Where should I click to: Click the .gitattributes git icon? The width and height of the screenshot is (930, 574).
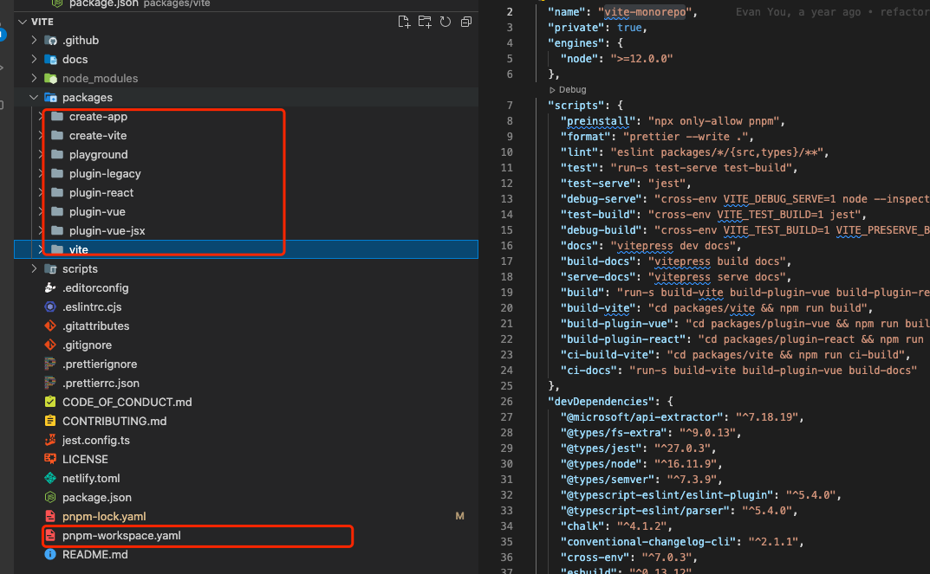pyautogui.click(x=50, y=326)
